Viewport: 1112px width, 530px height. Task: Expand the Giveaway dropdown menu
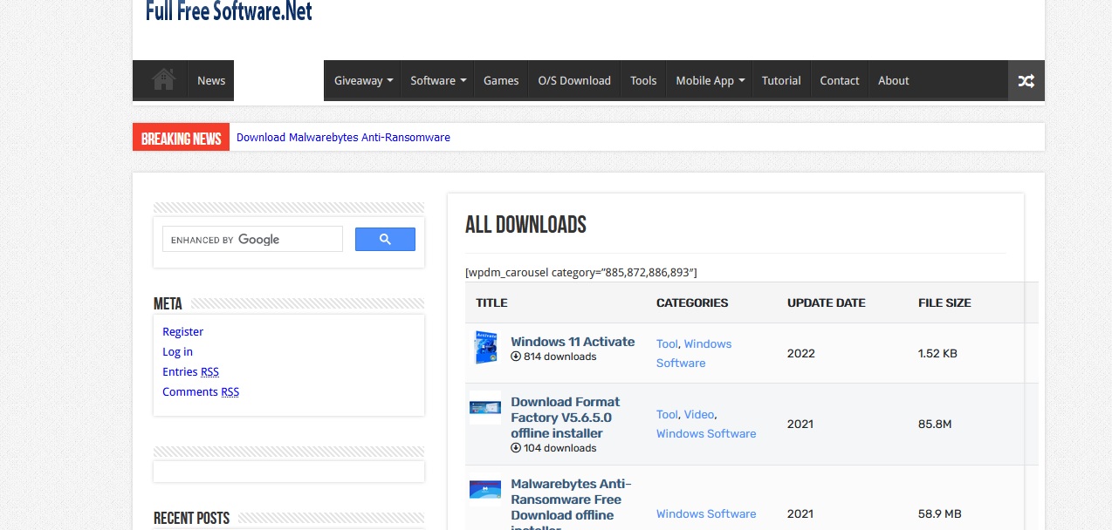[363, 80]
